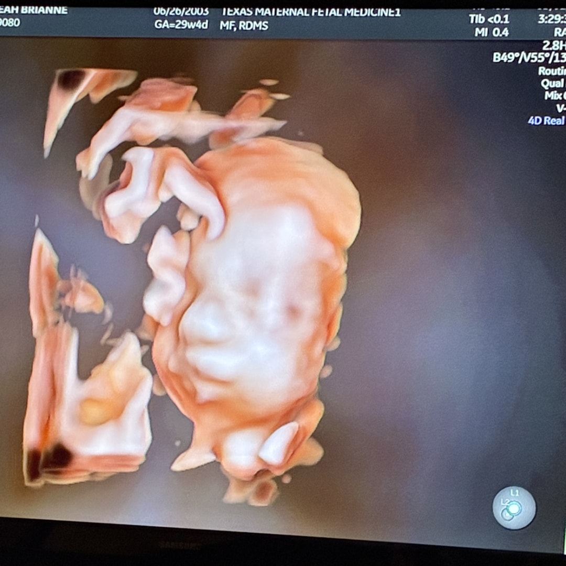The height and width of the screenshot is (566, 566).
Task: Click the L1/L2 light source widget
Action: pos(514,507)
